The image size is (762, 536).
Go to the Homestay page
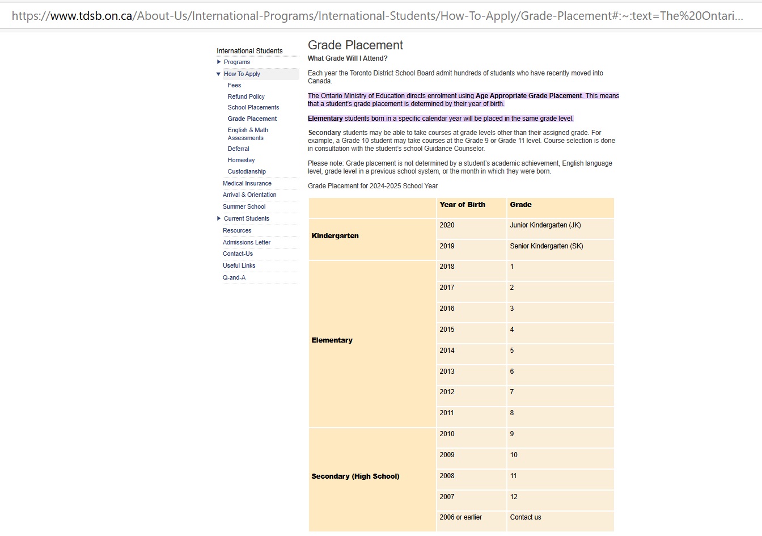(241, 160)
